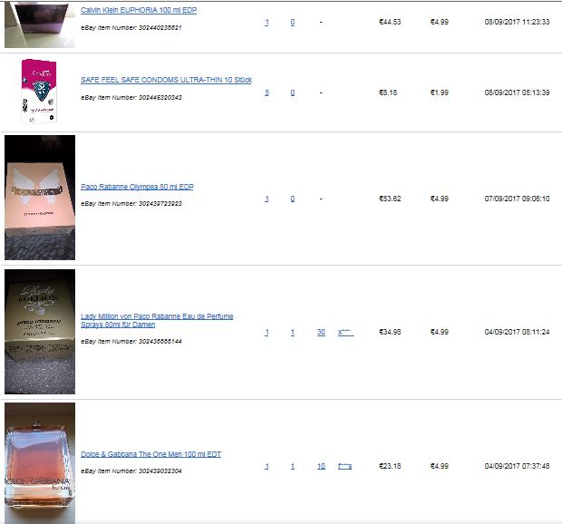The height and width of the screenshot is (524, 562).
Task: Click the Safe Feel condoms box thumbnail
Action: [x=39, y=92]
